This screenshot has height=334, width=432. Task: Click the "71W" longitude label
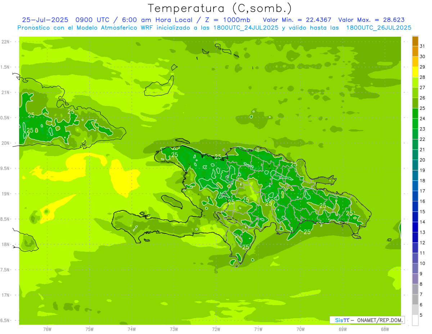pos(258,329)
